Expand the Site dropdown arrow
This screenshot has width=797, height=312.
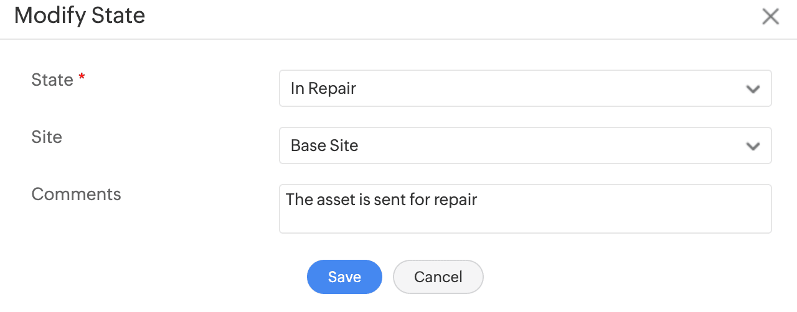[753, 146]
